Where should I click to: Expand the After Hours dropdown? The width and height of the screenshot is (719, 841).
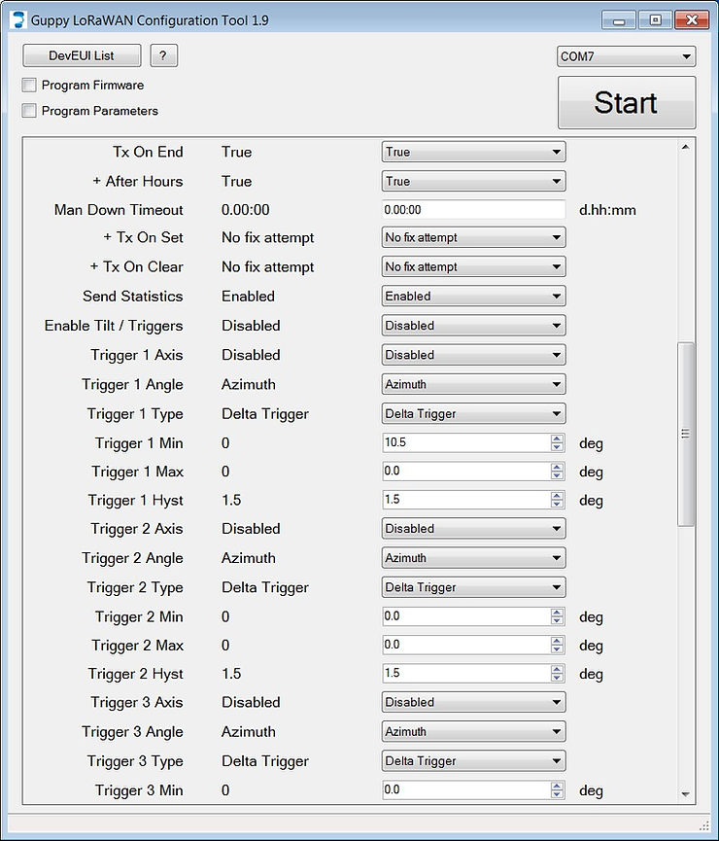[473, 181]
